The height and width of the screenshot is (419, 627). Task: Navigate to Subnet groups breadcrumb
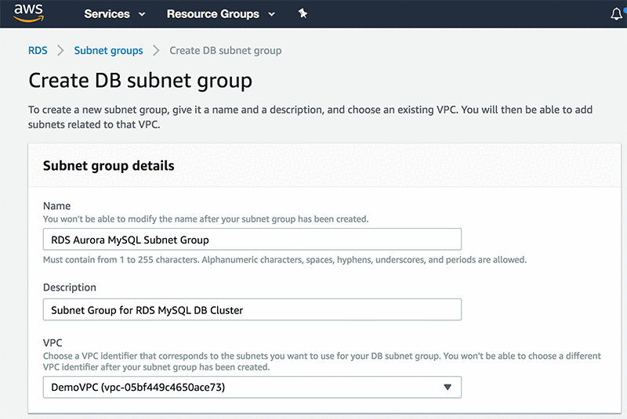click(x=108, y=50)
